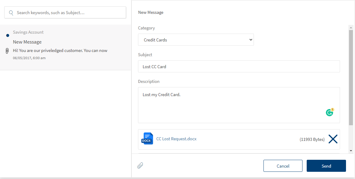Click the DOCX file type icon
The image size is (355, 179).
(x=147, y=139)
